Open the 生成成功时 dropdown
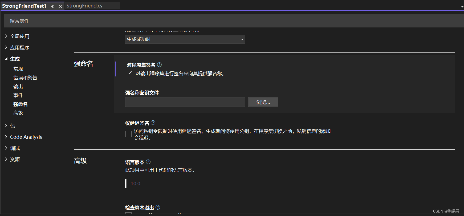The height and width of the screenshot is (216, 464). (185, 39)
